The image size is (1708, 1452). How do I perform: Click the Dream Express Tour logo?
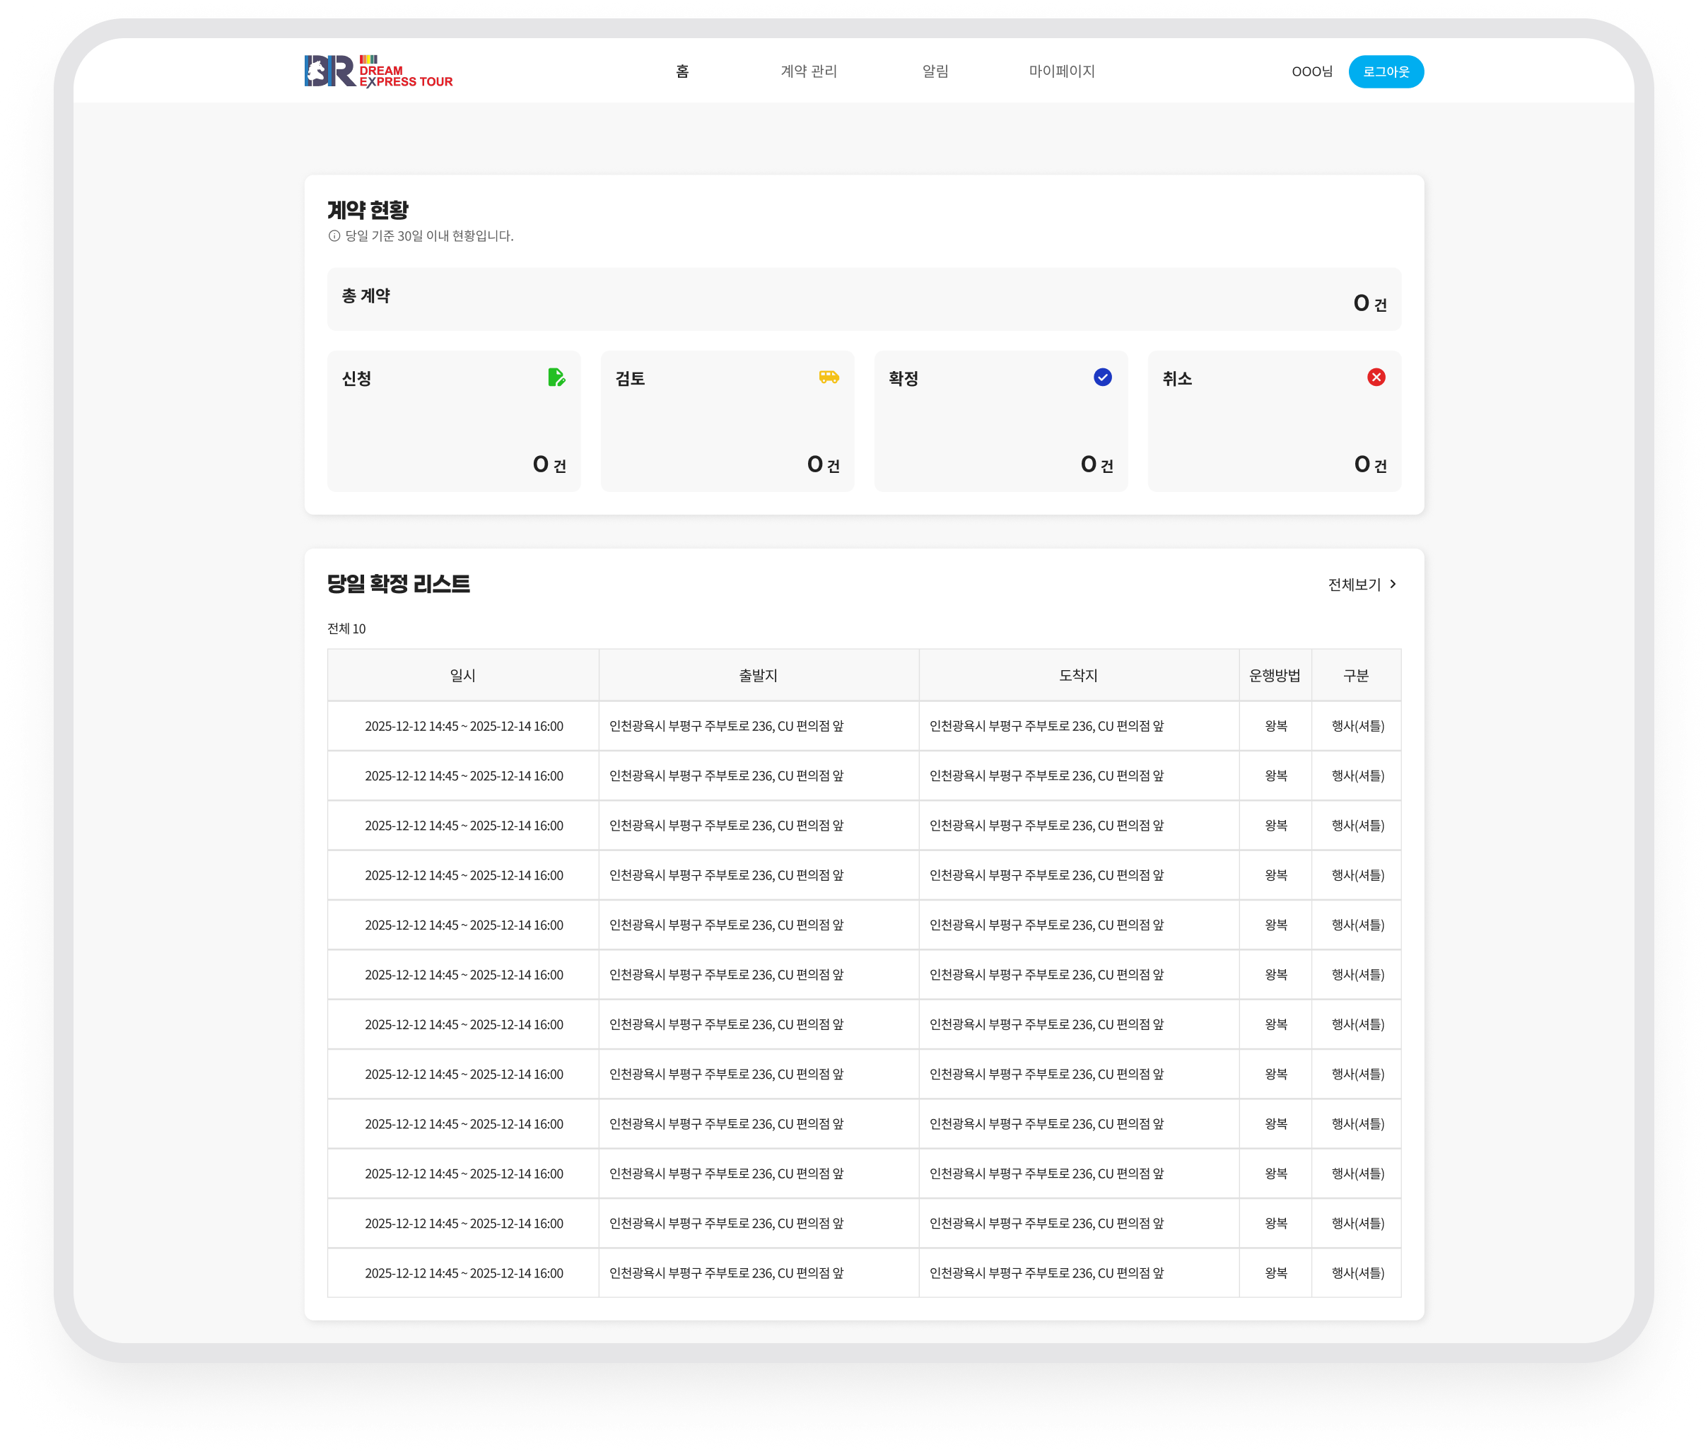tap(379, 71)
